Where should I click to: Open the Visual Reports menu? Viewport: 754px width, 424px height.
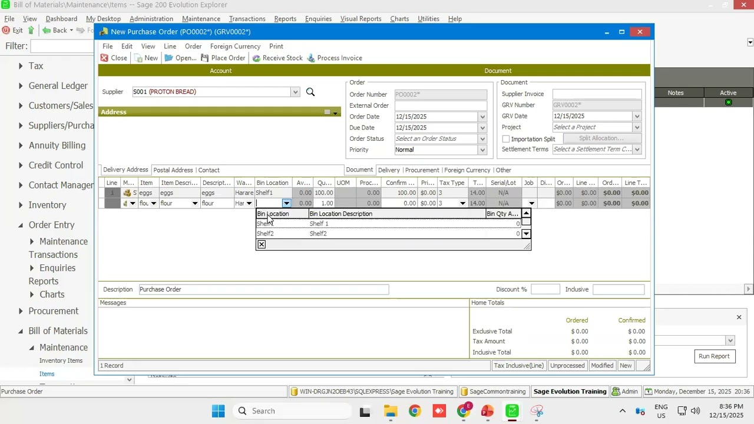click(x=361, y=19)
